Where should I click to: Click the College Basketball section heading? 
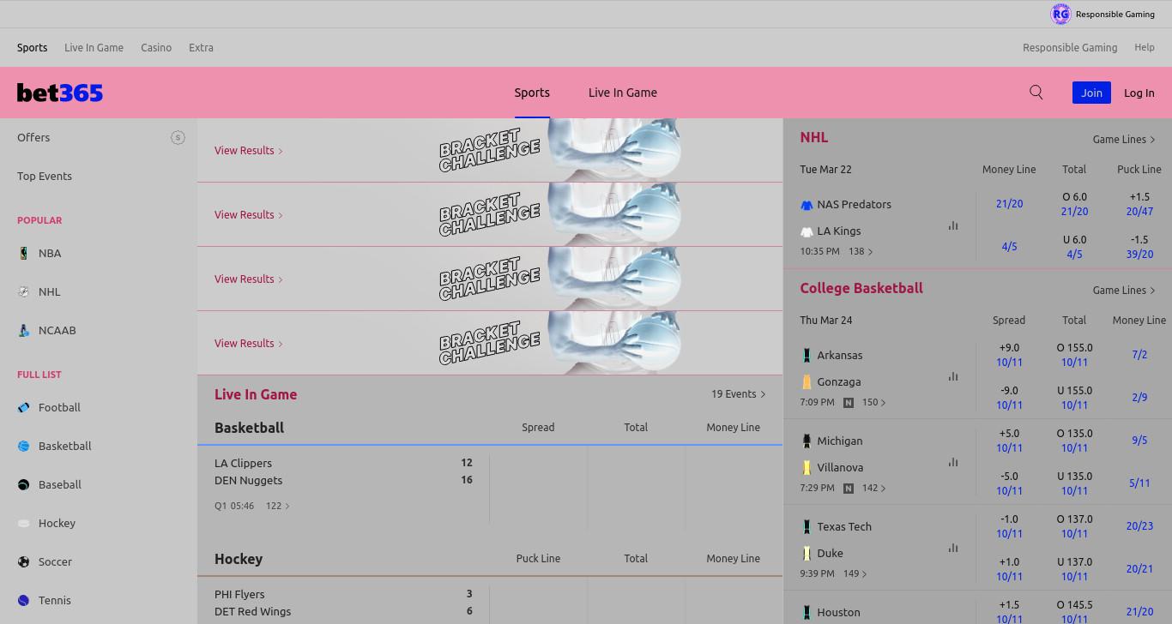pos(861,288)
